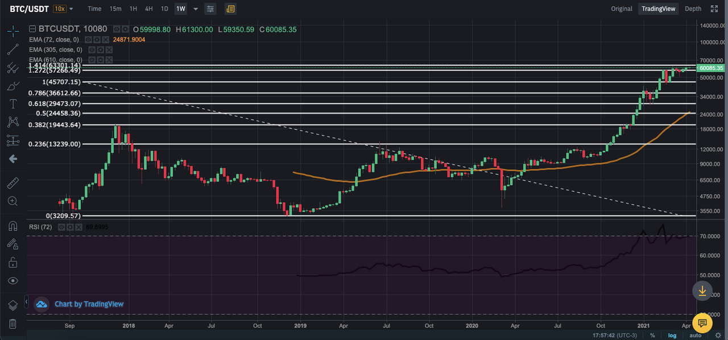This screenshot has height=340, width=728.
Task: Click the yellow order list icon
Action: pyautogui.click(x=230, y=9)
